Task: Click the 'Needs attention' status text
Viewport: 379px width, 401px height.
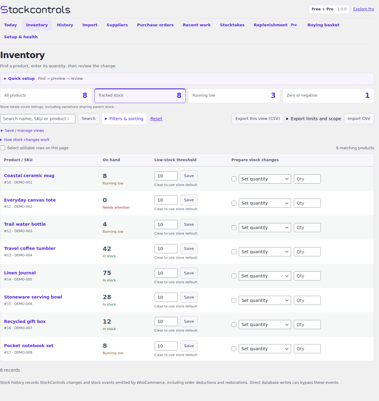Action: [116, 207]
